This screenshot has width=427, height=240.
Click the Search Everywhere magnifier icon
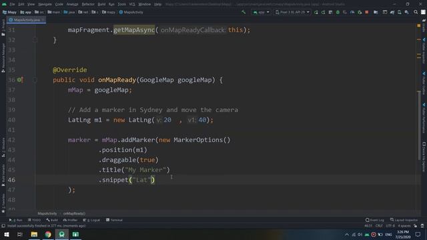416,12
